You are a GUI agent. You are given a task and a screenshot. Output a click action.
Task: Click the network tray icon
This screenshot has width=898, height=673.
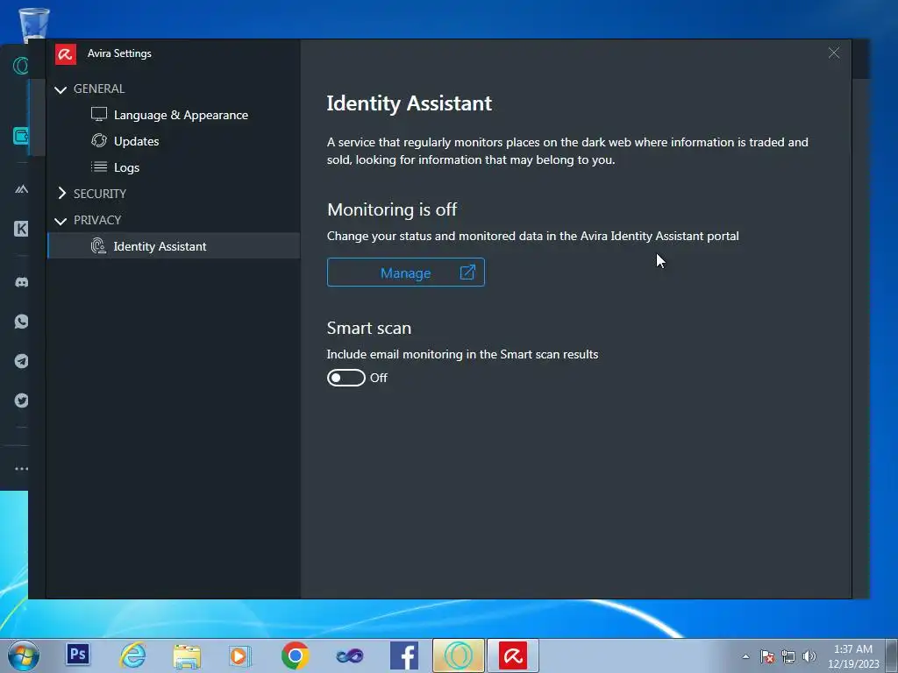click(x=788, y=656)
